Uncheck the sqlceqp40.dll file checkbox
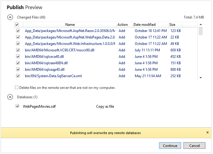 pos(18,69)
